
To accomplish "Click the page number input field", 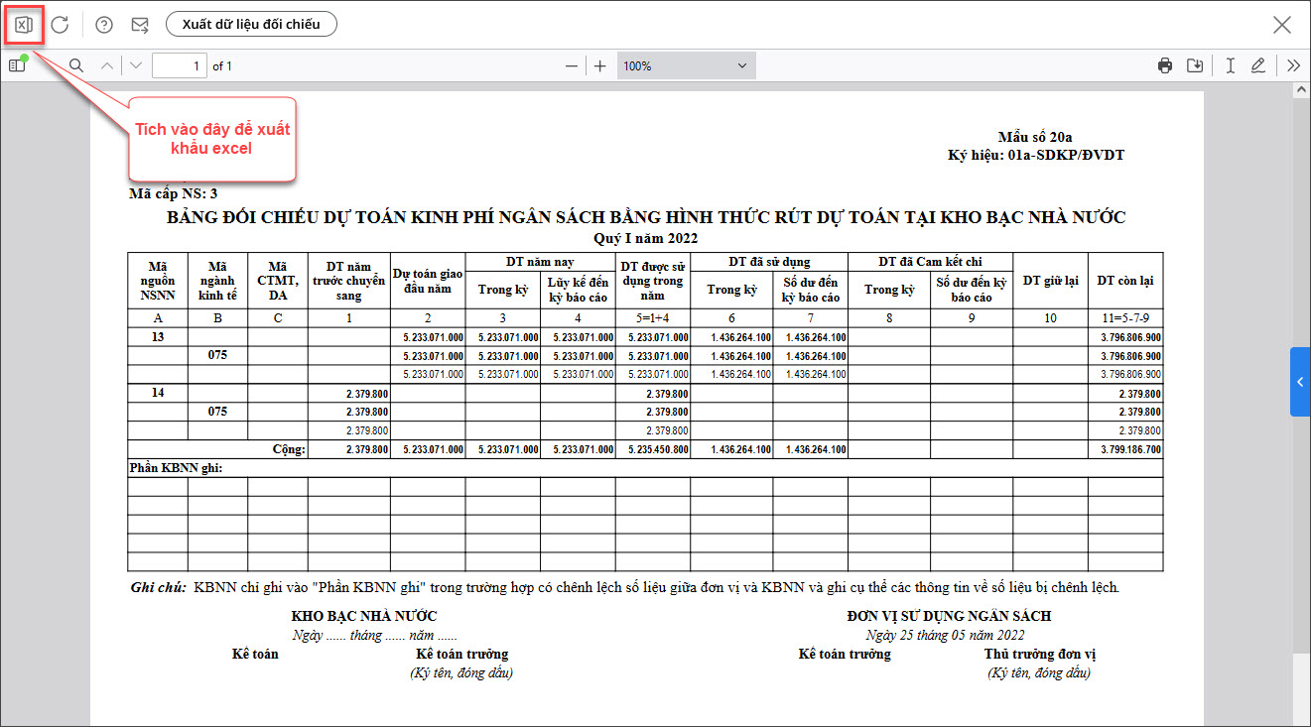I will (179, 66).
